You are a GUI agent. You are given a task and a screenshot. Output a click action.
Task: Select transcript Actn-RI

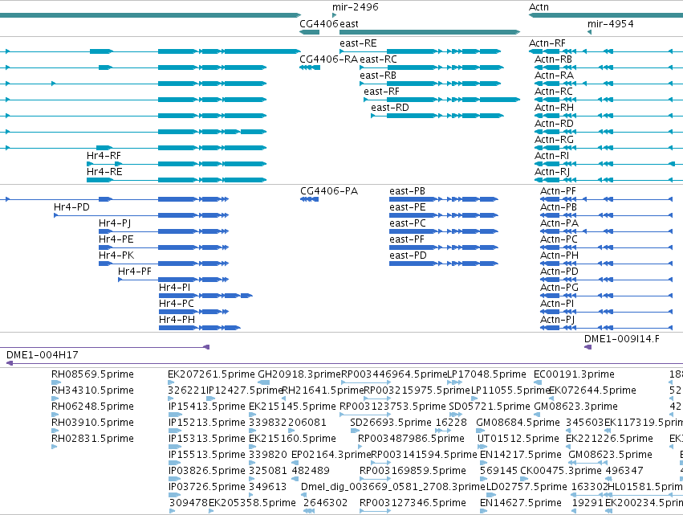pyautogui.click(x=551, y=156)
